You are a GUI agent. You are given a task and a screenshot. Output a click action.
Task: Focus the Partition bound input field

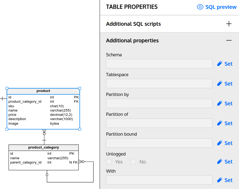tap(159, 143)
